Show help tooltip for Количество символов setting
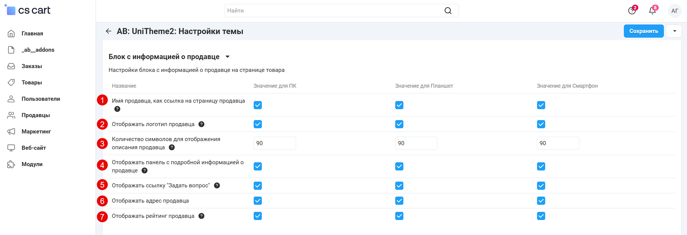 pos(172,147)
